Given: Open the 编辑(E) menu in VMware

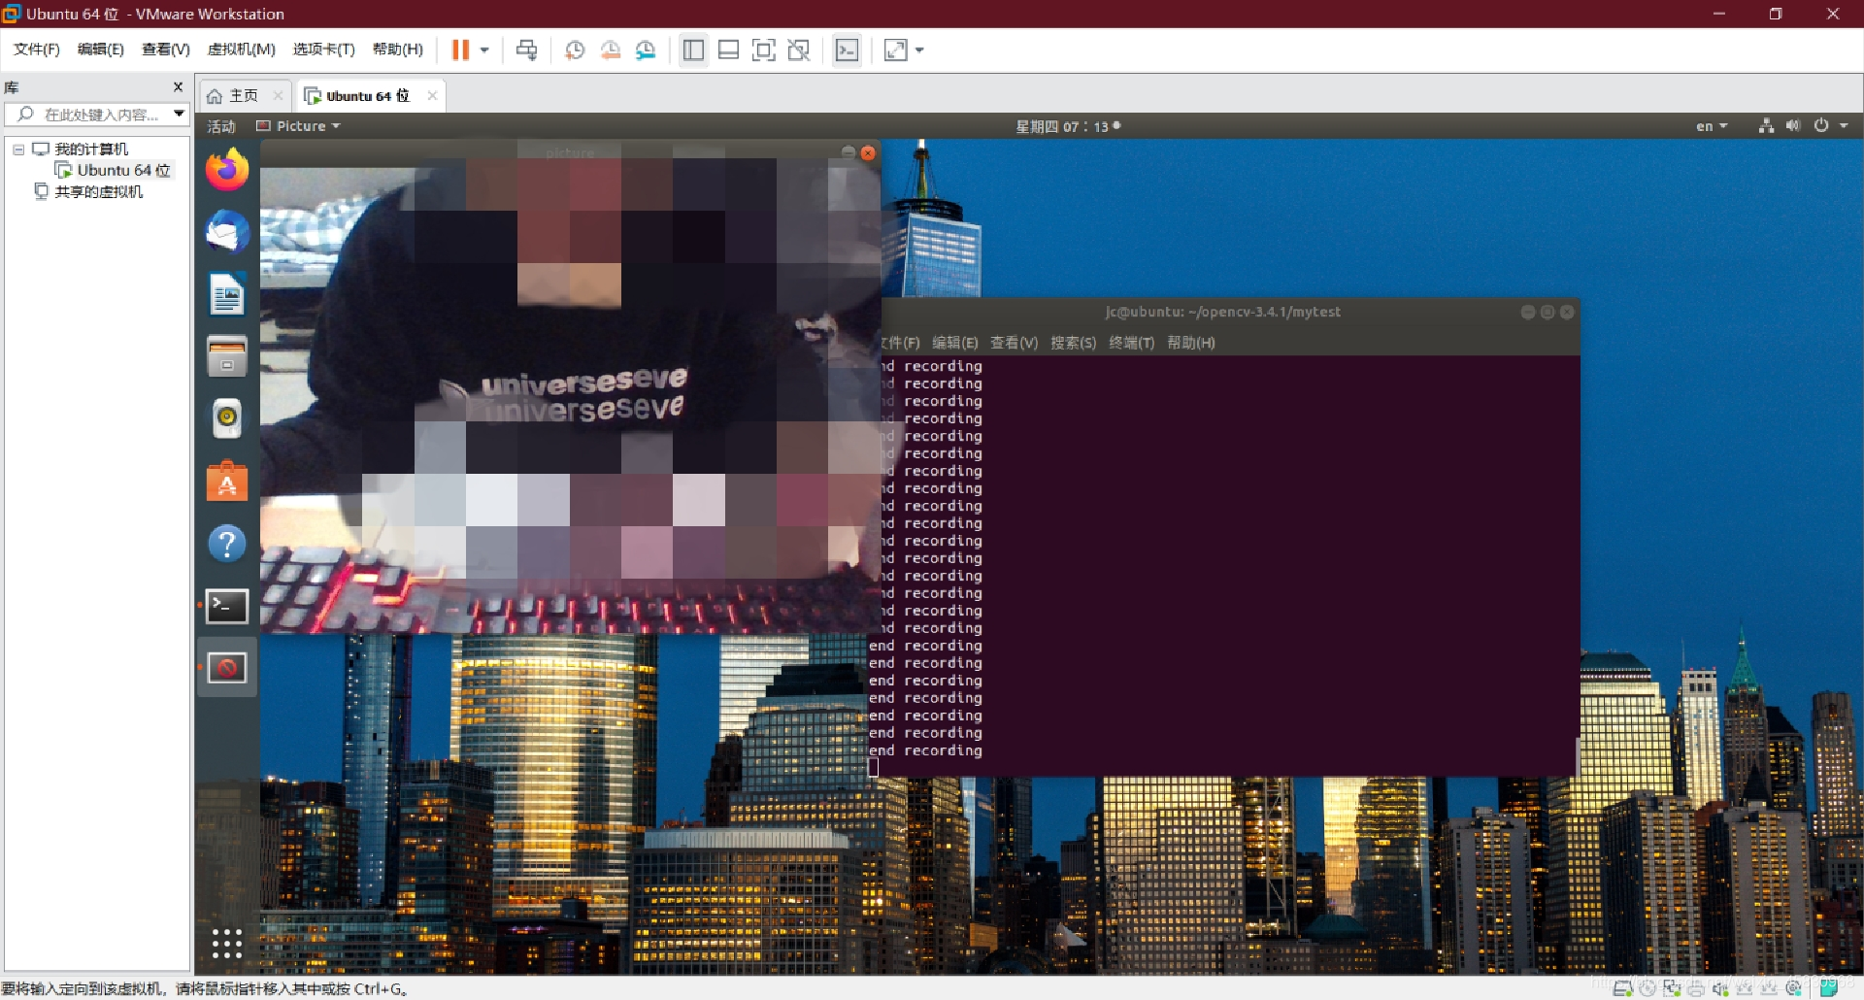Looking at the screenshot, I should click(101, 50).
